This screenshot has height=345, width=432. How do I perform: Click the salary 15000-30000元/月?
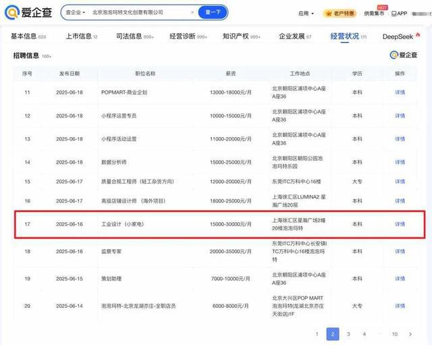point(231,224)
